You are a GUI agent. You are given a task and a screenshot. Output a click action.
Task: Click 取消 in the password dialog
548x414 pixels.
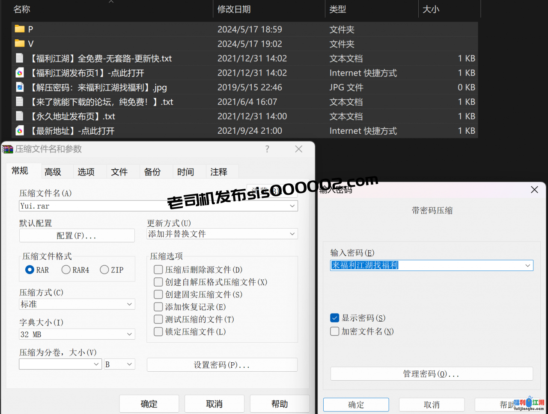(x=432, y=405)
